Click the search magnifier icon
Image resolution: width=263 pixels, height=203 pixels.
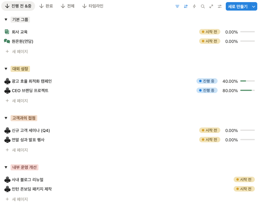[x=202, y=6]
